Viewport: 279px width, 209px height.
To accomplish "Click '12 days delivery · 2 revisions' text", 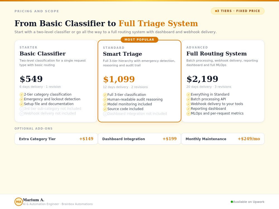I will pos(126,87).
